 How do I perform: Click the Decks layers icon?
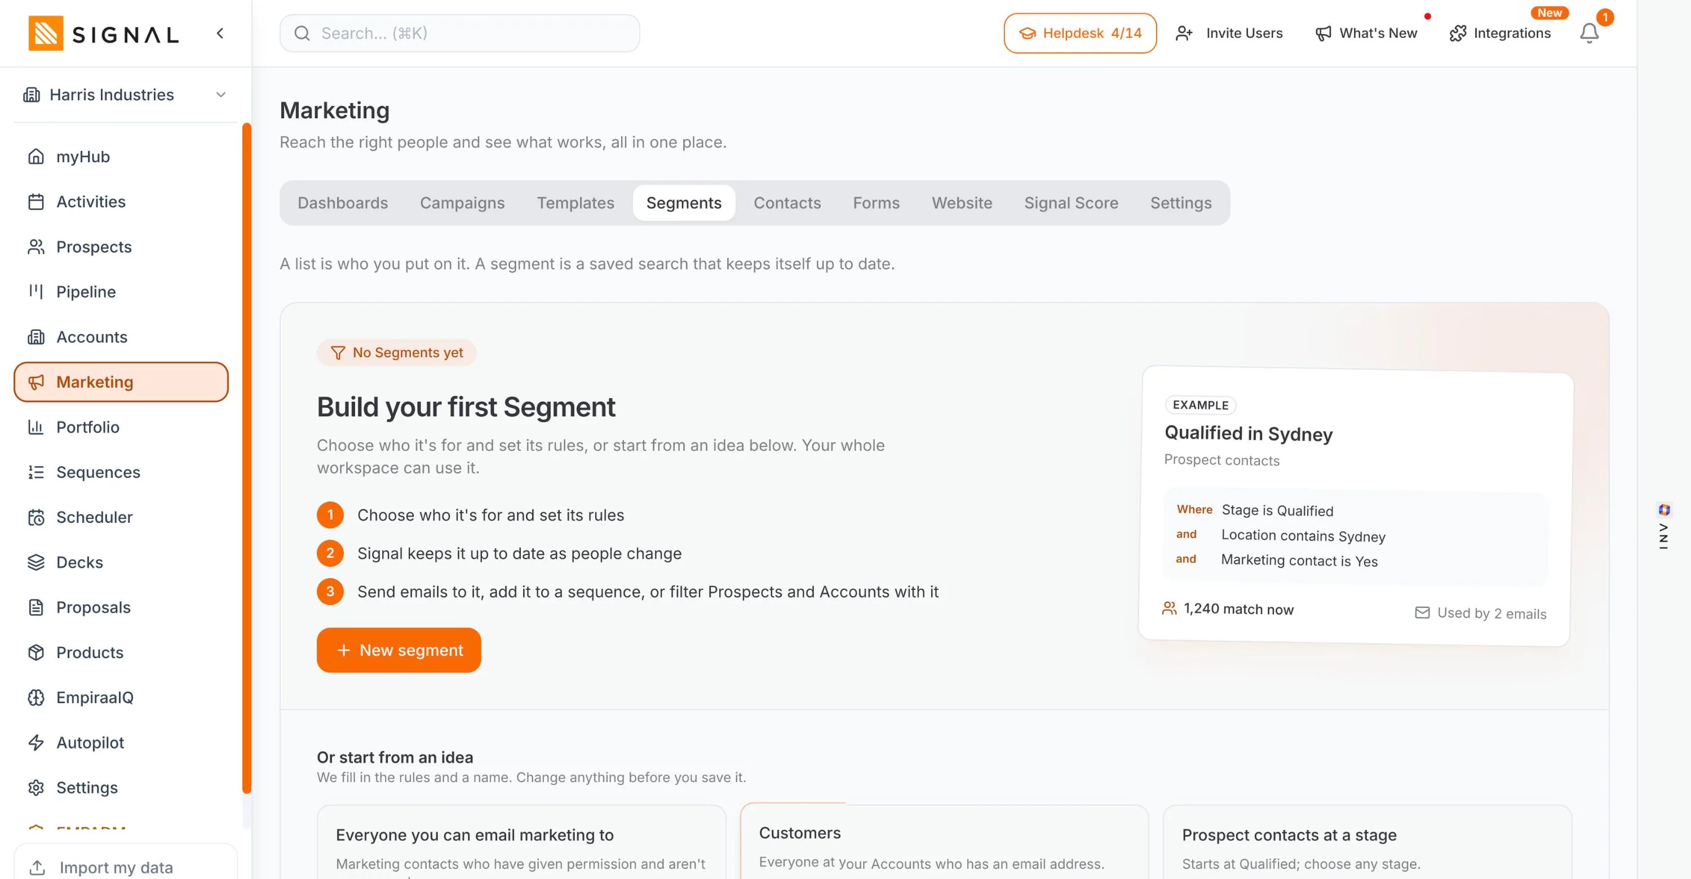pyautogui.click(x=36, y=562)
